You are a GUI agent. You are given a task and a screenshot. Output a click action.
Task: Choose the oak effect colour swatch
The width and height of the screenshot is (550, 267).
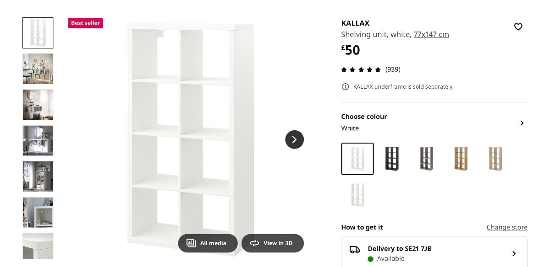pyautogui.click(x=461, y=159)
